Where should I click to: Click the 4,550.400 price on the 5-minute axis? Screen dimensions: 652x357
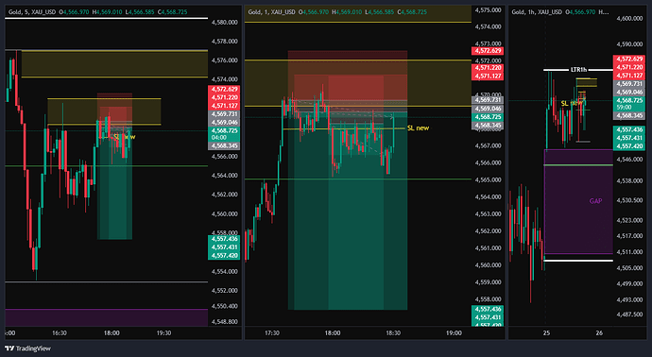click(225, 306)
